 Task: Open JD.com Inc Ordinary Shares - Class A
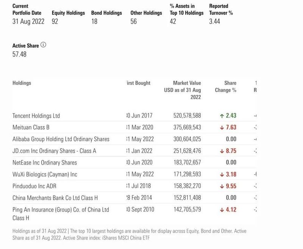tap(54, 151)
